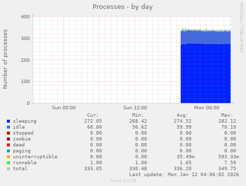246x186 pixels.
Task: Click the zombie legend color swatch
Action: 8,139
